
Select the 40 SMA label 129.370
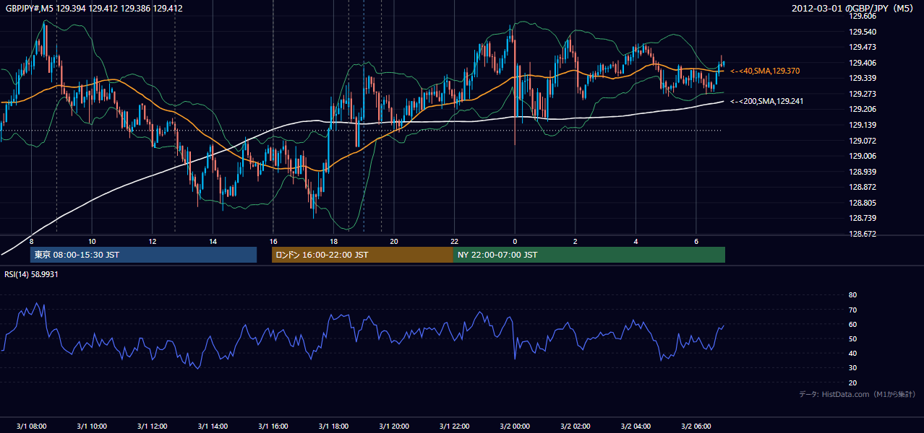pos(765,71)
